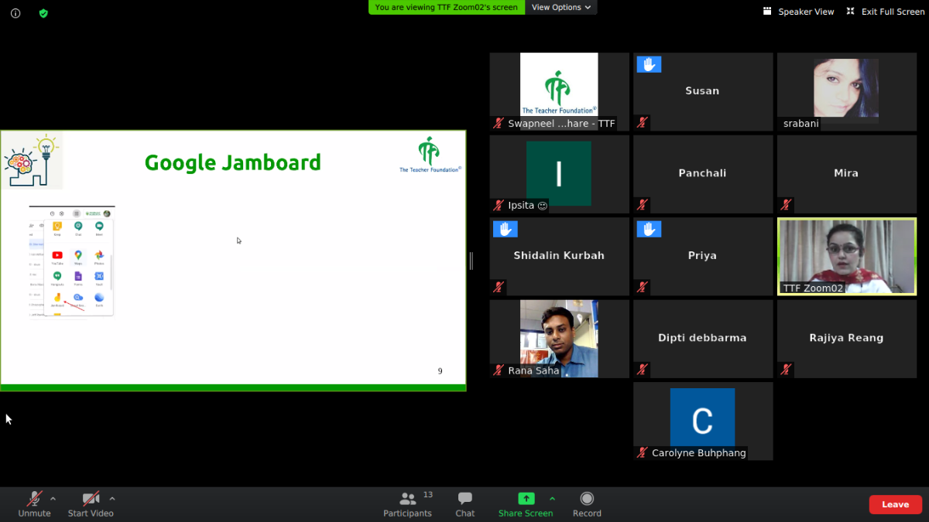929x522 pixels.
Task: Expand share options arrow beside Share Screen
Action: pyautogui.click(x=552, y=498)
